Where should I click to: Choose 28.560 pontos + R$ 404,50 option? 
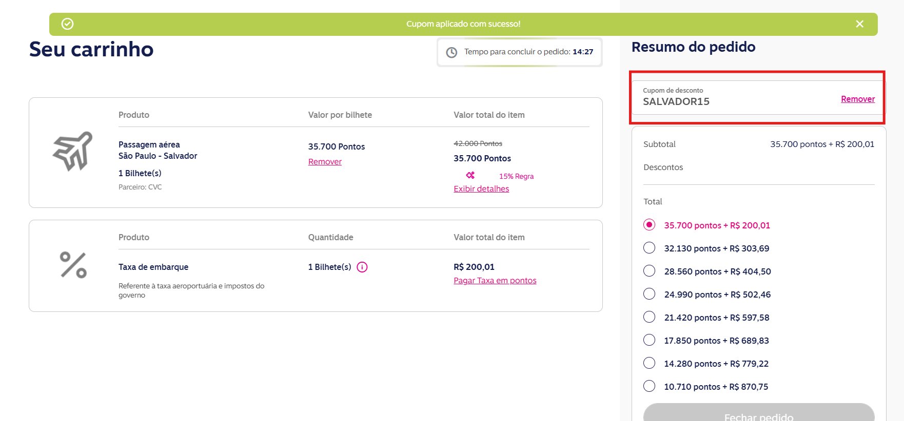(650, 271)
